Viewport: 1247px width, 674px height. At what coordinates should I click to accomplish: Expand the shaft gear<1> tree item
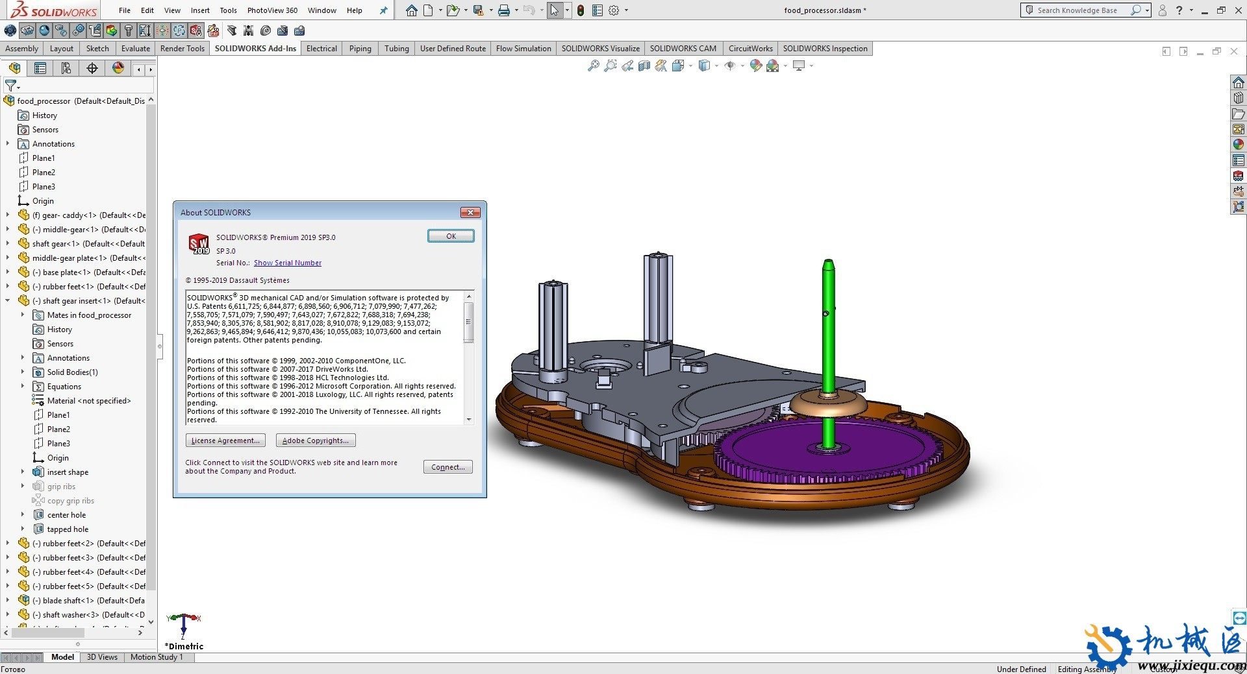6,243
